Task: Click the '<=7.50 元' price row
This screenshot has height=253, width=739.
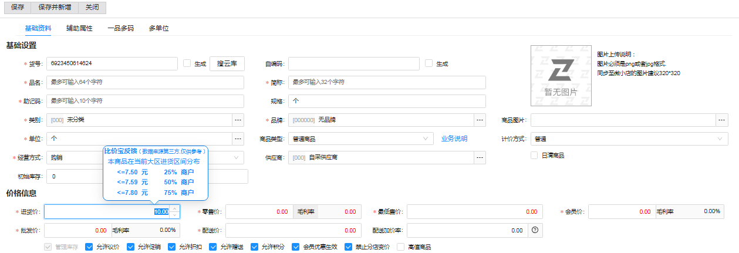Action: (x=155, y=172)
